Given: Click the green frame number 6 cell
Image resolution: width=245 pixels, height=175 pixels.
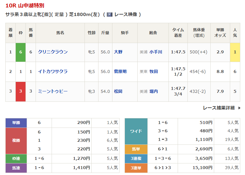Looking at the screenshot, I should pos(20,52).
